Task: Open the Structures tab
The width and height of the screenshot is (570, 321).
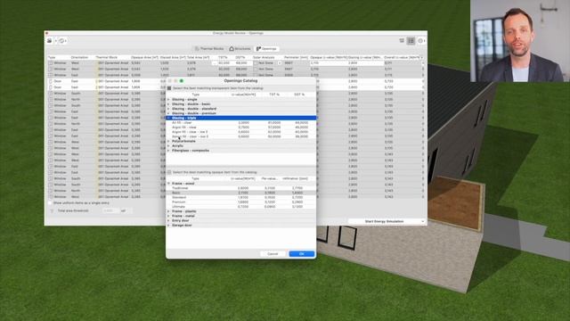Action: 240,49
